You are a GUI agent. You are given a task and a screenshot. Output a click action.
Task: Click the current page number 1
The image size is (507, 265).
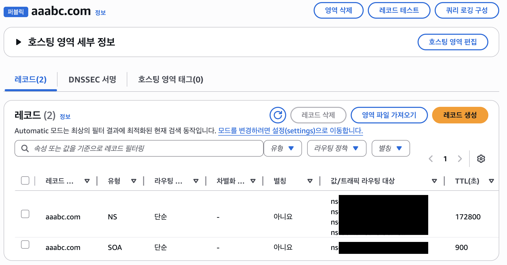tap(445, 159)
